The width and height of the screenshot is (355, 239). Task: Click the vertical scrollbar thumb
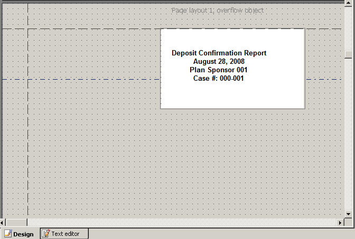(x=348, y=54)
